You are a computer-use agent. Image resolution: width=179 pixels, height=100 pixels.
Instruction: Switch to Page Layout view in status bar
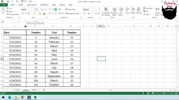pos(148,93)
